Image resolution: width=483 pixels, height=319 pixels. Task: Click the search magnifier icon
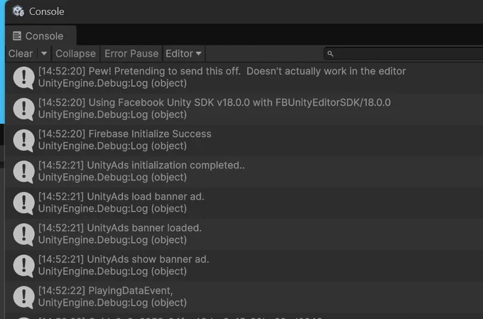pos(330,53)
